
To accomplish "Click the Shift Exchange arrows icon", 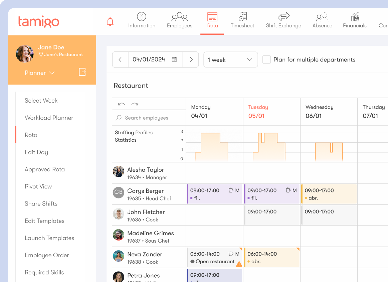I will (283, 16).
